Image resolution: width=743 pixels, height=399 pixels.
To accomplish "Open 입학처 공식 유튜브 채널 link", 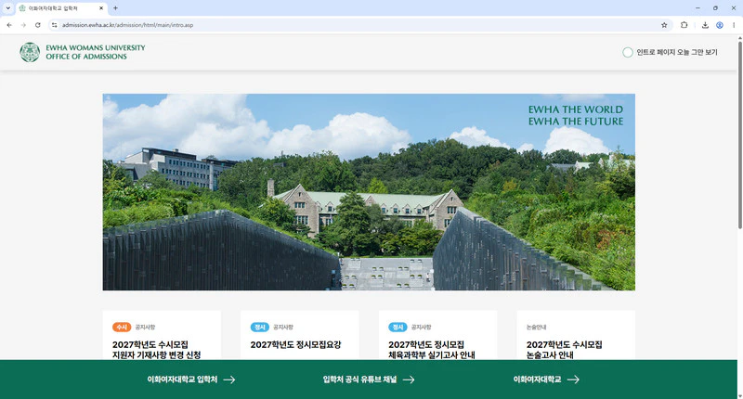I will coord(359,380).
